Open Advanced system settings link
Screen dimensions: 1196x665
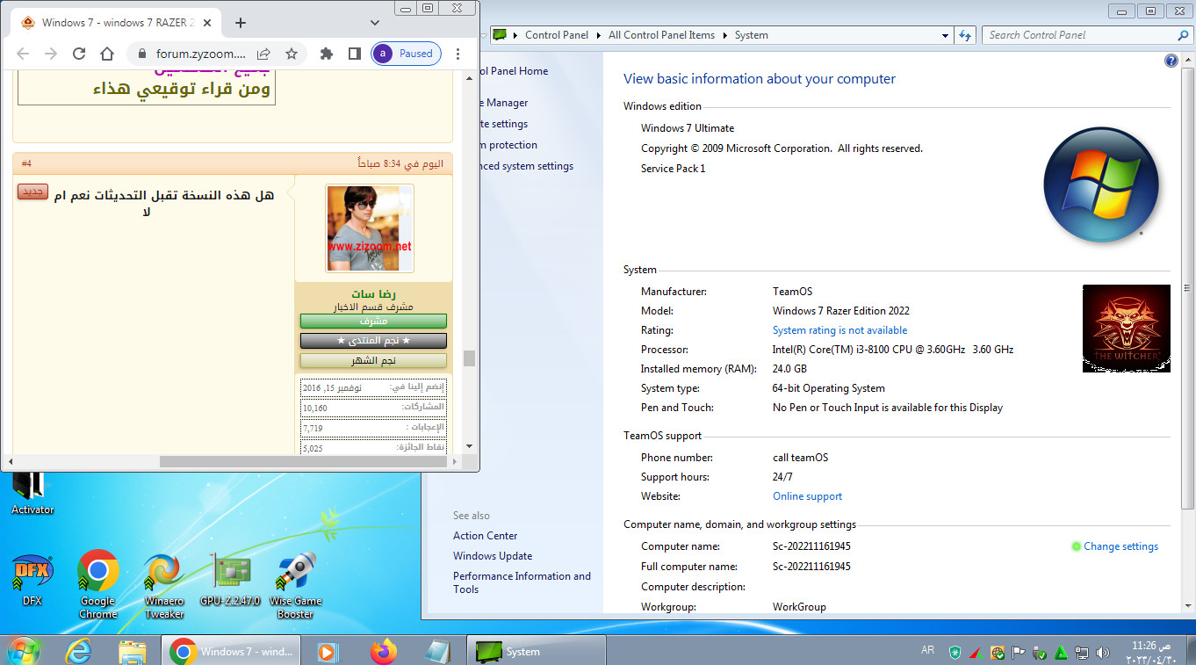(x=527, y=166)
